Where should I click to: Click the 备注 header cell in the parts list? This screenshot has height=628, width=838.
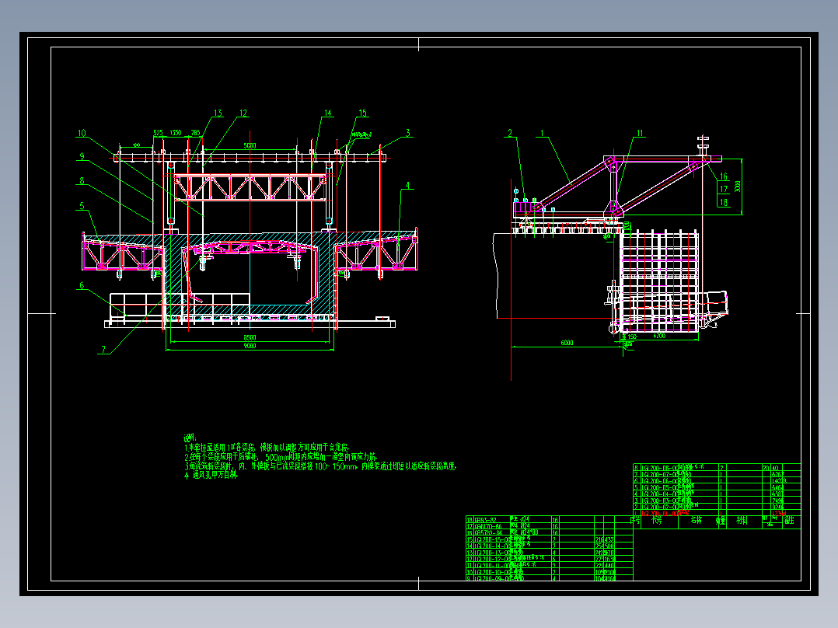click(790, 522)
